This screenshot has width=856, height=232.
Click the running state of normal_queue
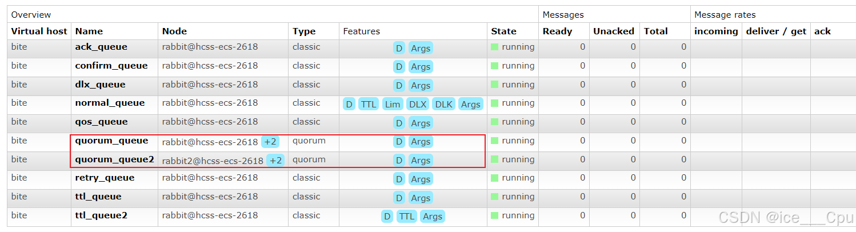(x=513, y=103)
